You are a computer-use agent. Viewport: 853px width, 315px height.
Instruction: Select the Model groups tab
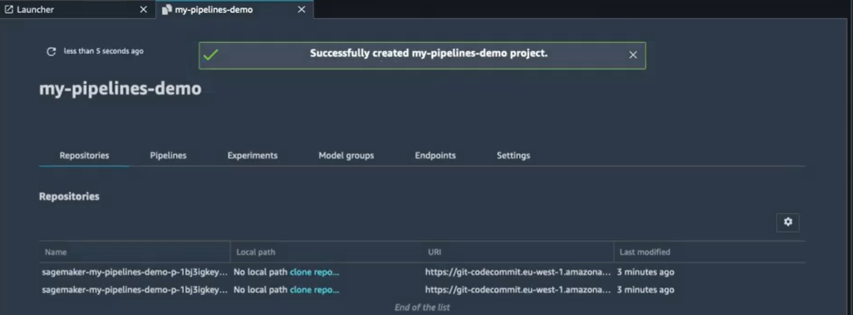346,155
